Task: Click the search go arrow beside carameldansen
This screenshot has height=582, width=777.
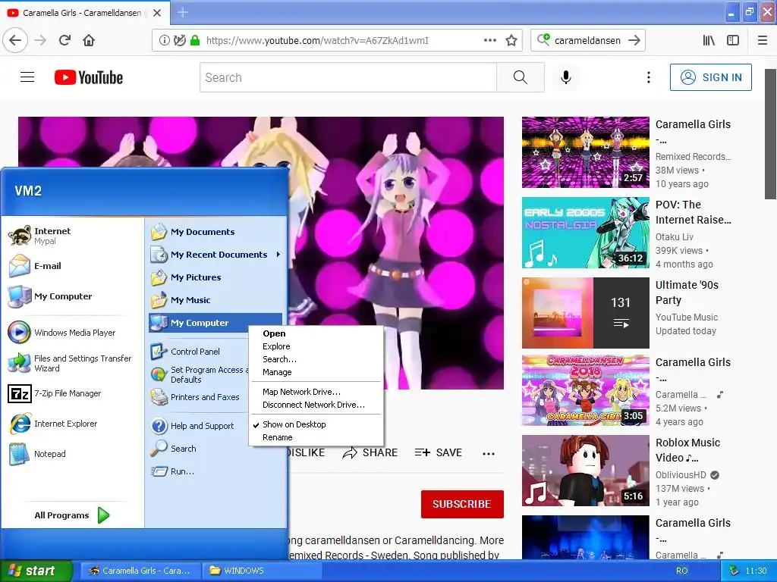Action: point(634,40)
